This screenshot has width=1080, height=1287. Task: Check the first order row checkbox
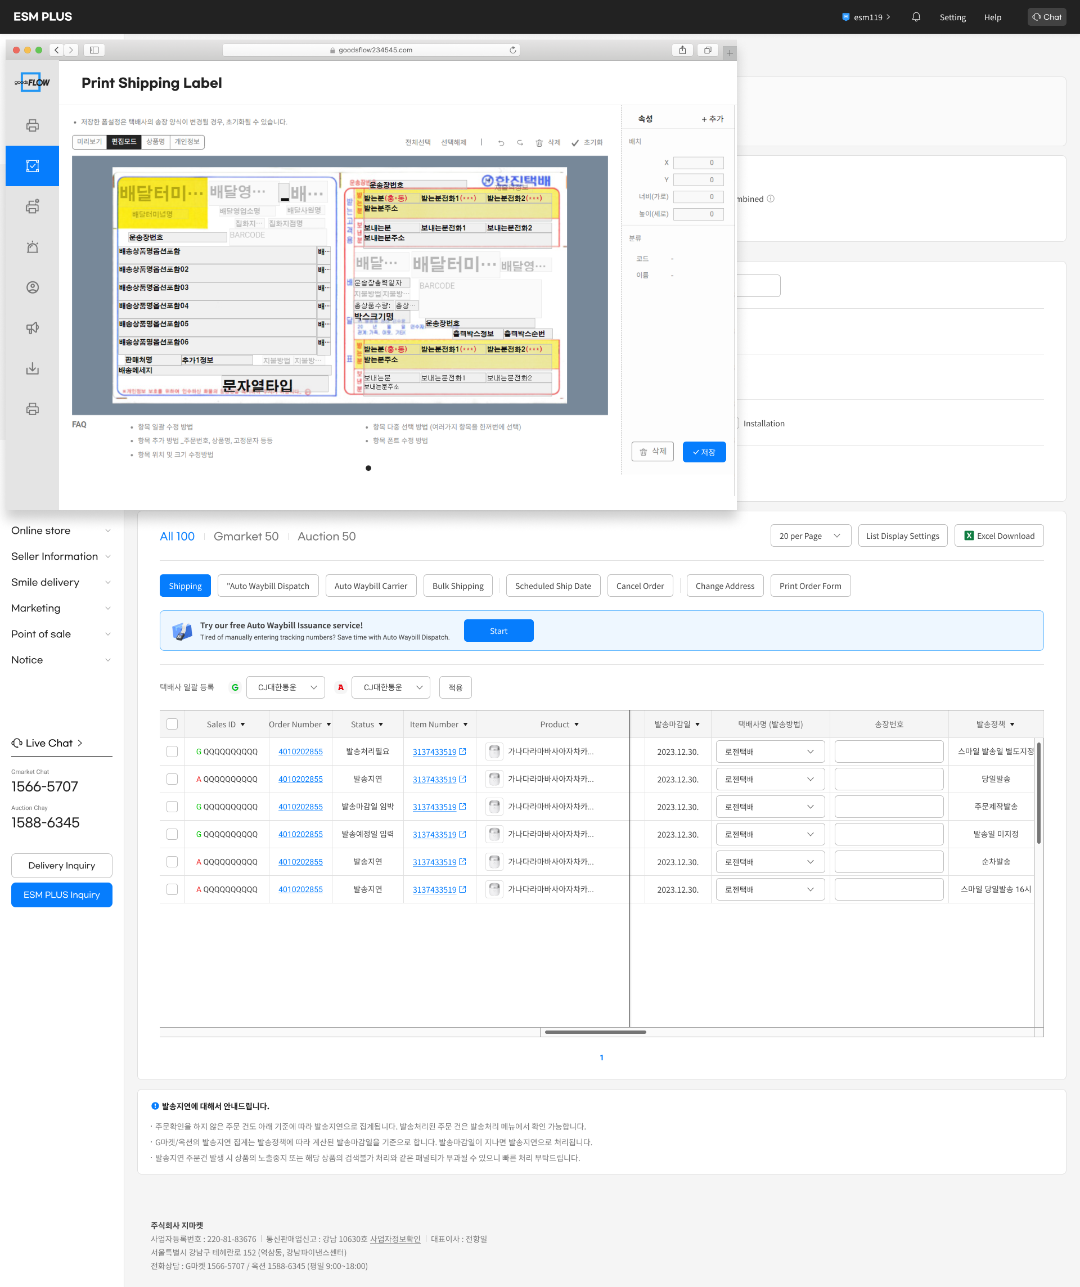pyautogui.click(x=172, y=752)
